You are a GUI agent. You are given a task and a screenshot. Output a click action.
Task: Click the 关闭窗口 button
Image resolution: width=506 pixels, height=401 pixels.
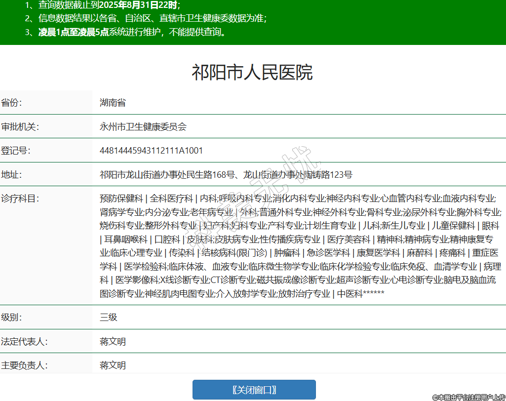click(254, 390)
